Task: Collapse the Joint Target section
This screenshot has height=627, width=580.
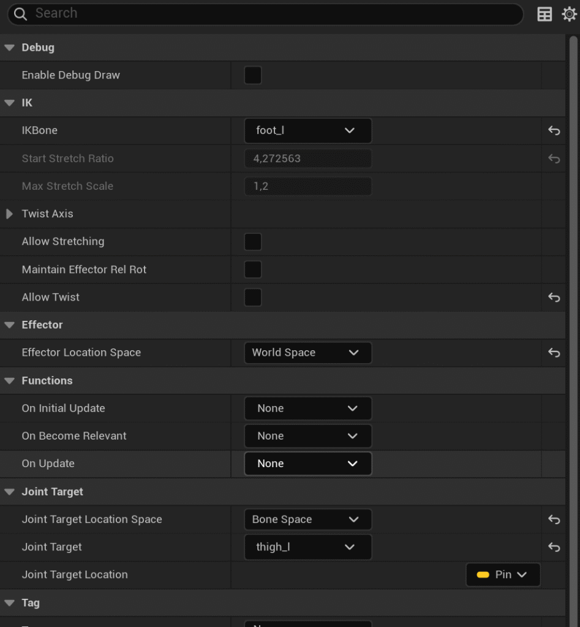Action: [9, 492]
